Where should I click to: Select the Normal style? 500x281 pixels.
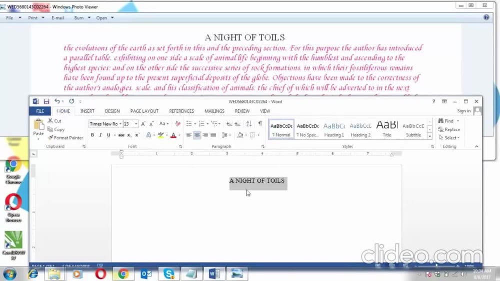coord(281,130)
